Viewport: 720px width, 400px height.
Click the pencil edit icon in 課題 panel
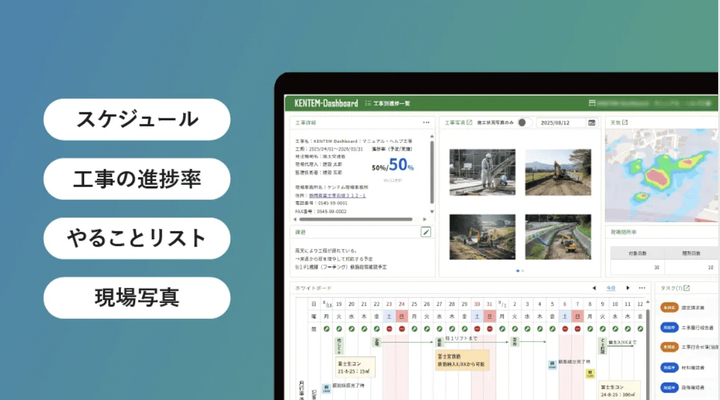(426, 232)
